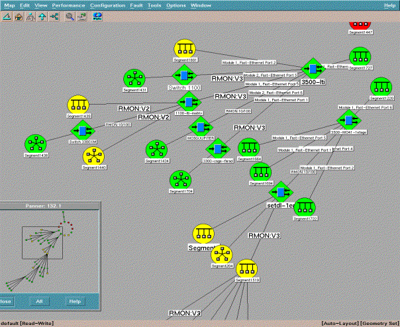Click the 'Module 2, Fast-Ethernet Port 6' label

(276, 93)
